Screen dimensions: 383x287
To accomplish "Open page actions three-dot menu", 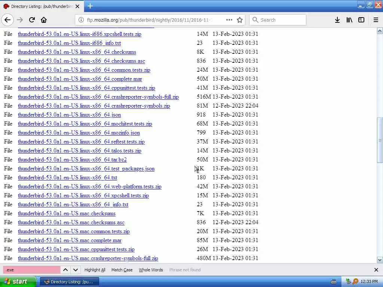I will 229,20.
